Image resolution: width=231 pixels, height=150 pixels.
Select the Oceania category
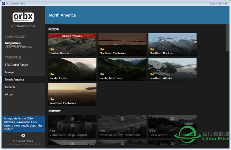pyautogui.click(x=23, y=87)
